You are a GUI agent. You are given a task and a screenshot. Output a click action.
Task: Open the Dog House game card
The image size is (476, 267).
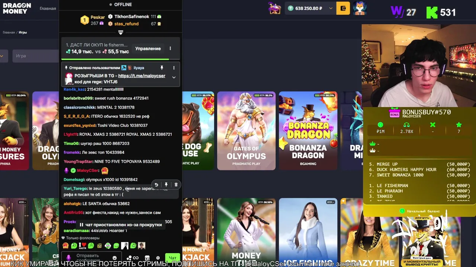[x=198, y=131]
